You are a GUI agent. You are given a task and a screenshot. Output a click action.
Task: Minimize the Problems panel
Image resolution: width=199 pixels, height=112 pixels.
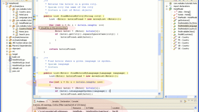pyautogui.click(x=192, y=101)
